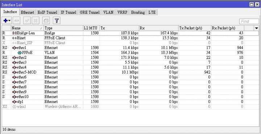Click the 10.3 Mbps Rx value
The height and width of the screenshot is (134, 261).
[169, 53]
